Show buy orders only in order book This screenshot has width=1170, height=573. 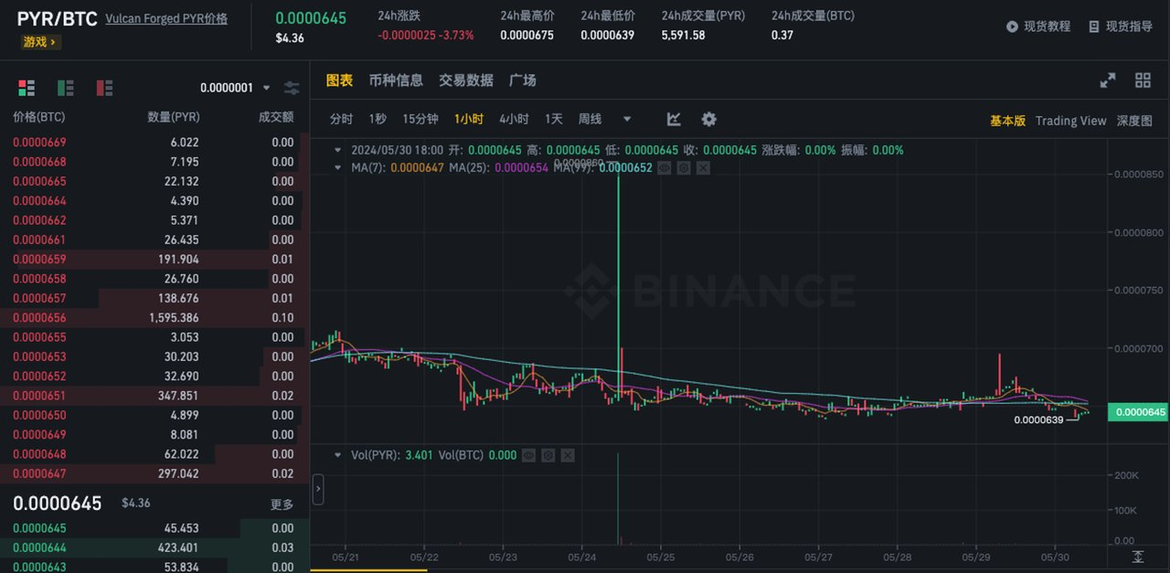[x=66, y=88]
